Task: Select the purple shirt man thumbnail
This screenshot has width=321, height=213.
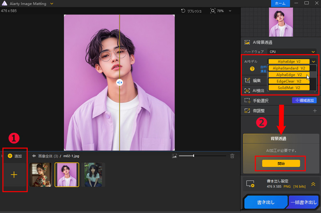Action: click(67, 174)
